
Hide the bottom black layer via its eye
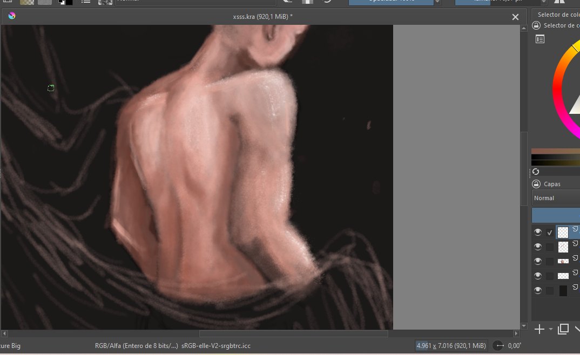537,290
